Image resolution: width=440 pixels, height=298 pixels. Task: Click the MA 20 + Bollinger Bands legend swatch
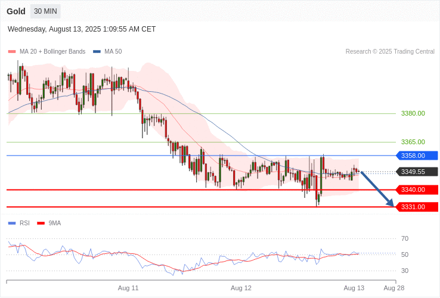(12, 51)
